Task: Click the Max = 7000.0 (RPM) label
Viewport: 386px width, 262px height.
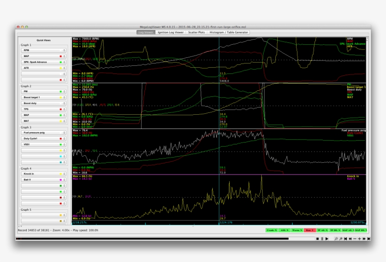Action: pyautogui.click(x=86, y=39)
